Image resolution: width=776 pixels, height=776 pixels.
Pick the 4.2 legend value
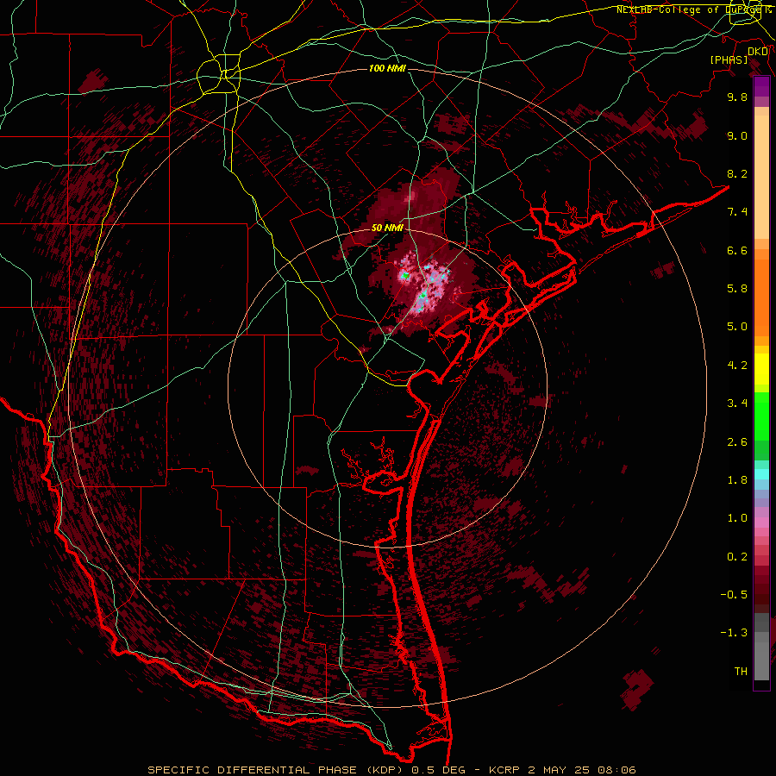coord(737,366)
